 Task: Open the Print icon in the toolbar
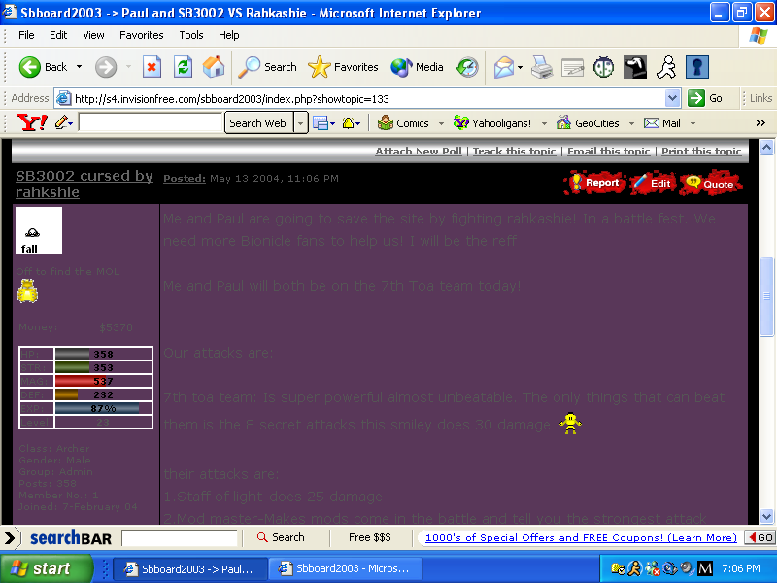[x=541, y=67]
